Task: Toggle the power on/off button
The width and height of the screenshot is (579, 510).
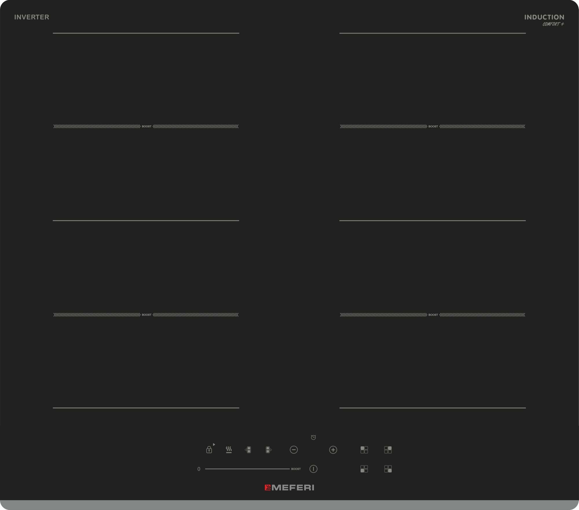Action: (313, 469)
